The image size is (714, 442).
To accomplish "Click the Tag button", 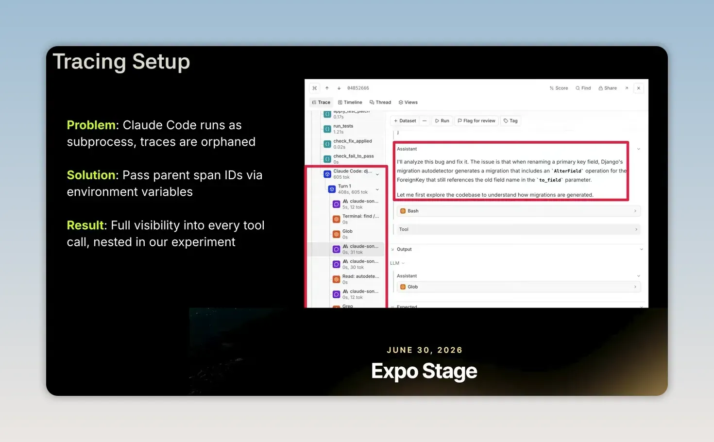I will tap(510, 121).
